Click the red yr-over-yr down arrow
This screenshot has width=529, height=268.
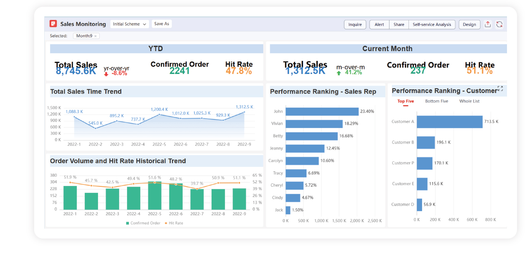[106, 74]
